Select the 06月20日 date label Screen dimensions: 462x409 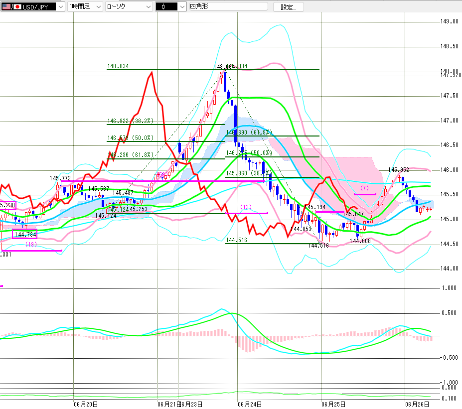pyautogui.click(x=86, y=405)
